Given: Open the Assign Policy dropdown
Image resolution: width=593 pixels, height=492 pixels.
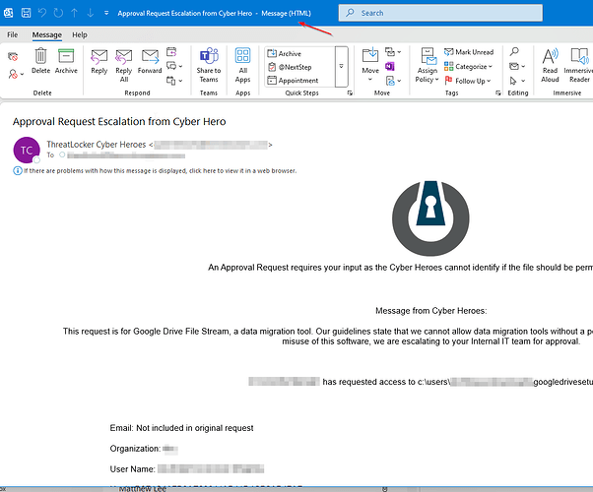Looking at the screenshot, I should click(427, 66).
